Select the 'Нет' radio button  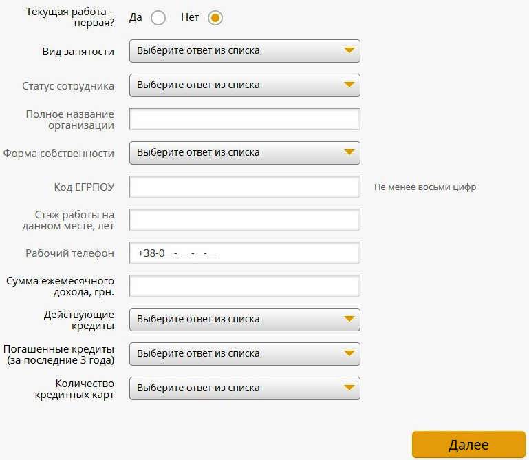click(x=215, y=18)
